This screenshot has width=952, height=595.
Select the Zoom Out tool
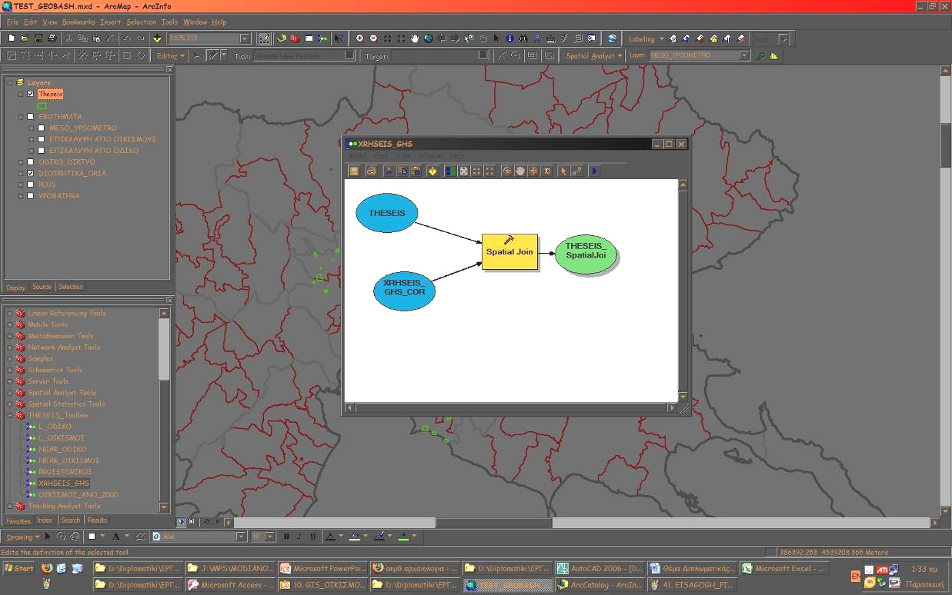pos(373,38)
